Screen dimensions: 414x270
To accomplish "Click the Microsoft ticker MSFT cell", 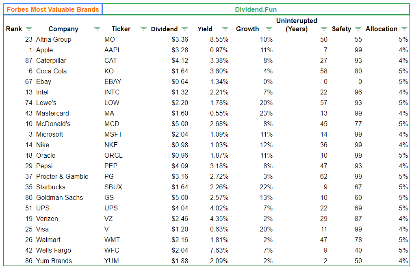I will pyautogui.click(x=113, y=134).
